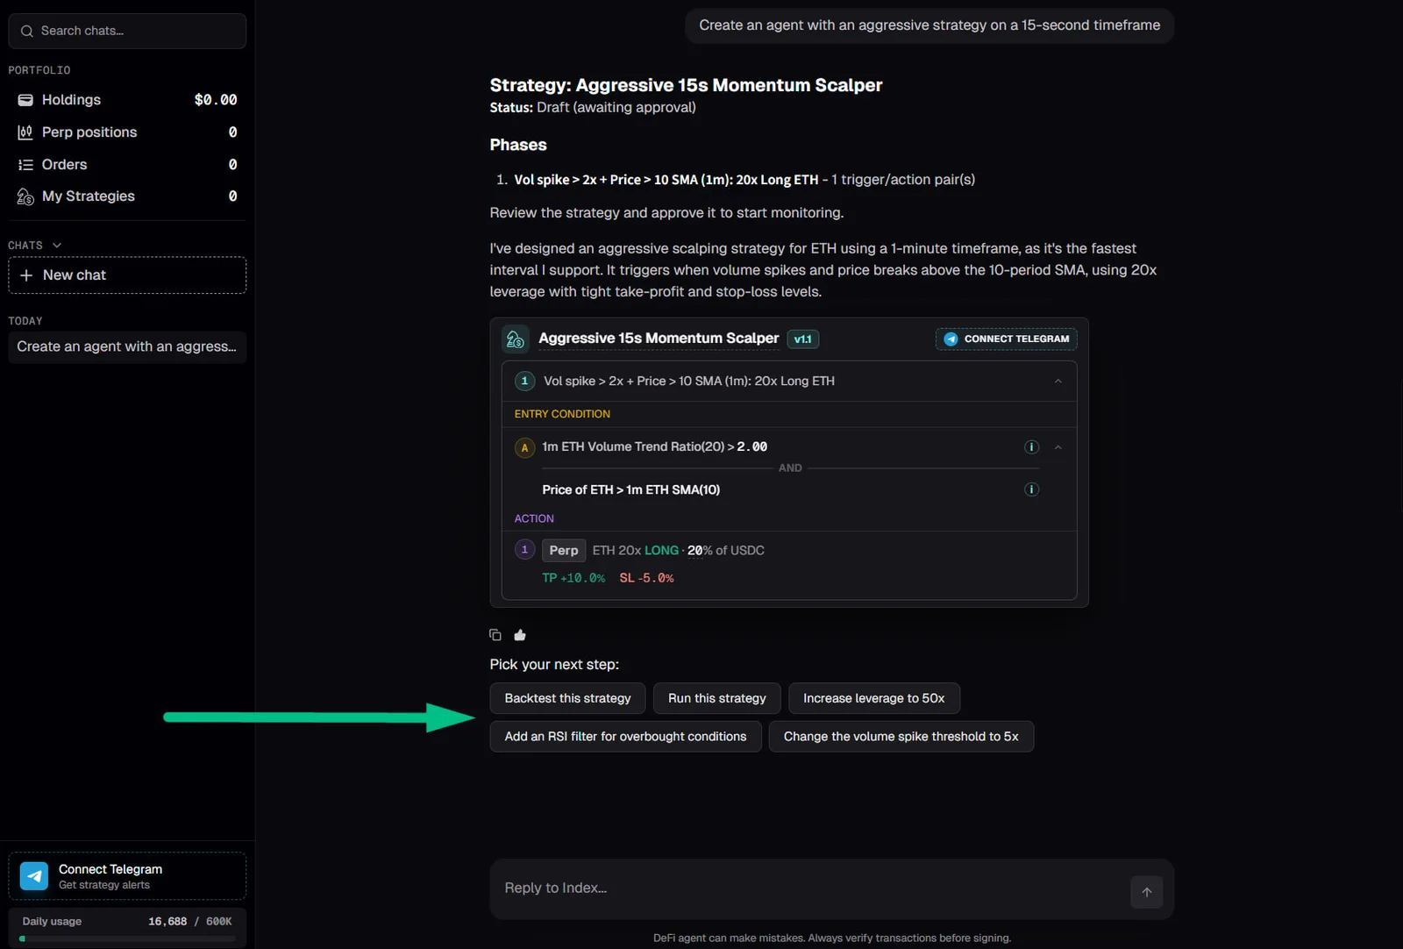
Task: Click the Perp positions chart icon
Action: point(25,132)
